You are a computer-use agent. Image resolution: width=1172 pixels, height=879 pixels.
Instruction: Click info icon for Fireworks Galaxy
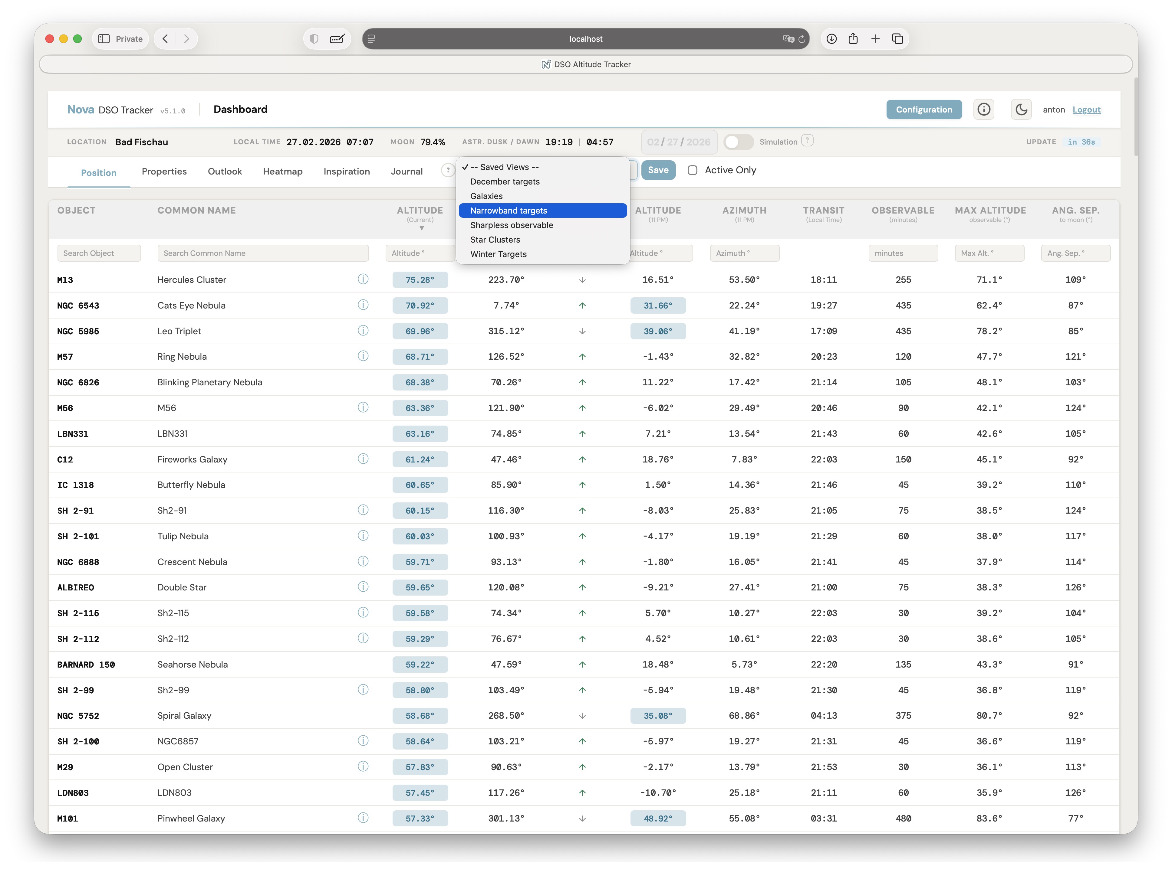[x=363, y=459]
